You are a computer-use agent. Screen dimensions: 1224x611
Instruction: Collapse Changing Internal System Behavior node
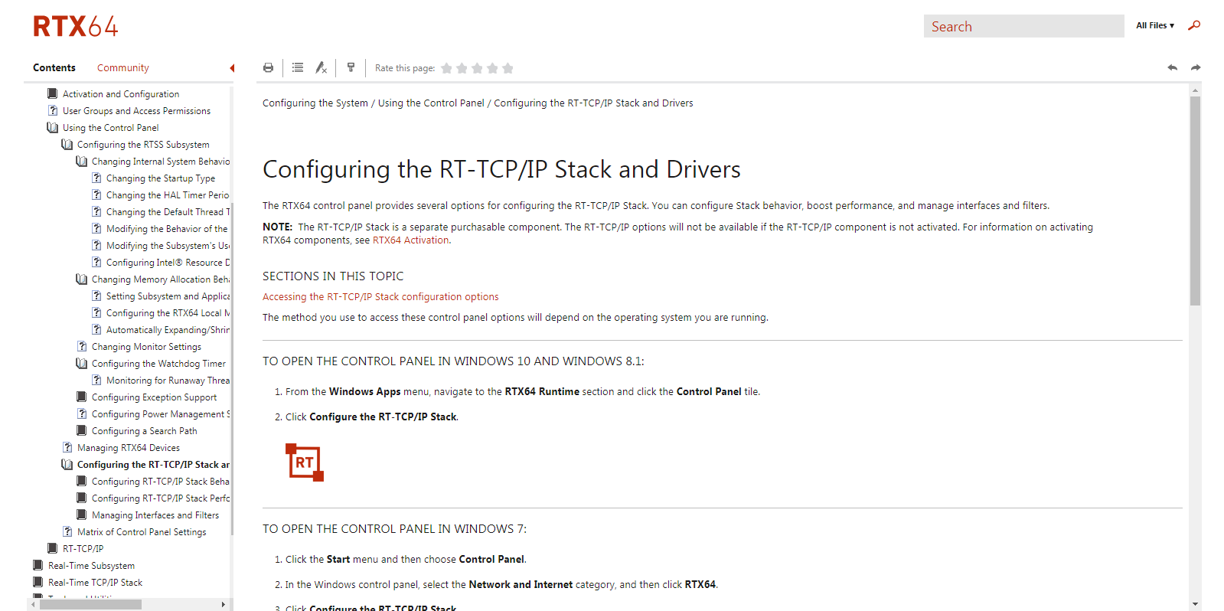coord(161,161)
